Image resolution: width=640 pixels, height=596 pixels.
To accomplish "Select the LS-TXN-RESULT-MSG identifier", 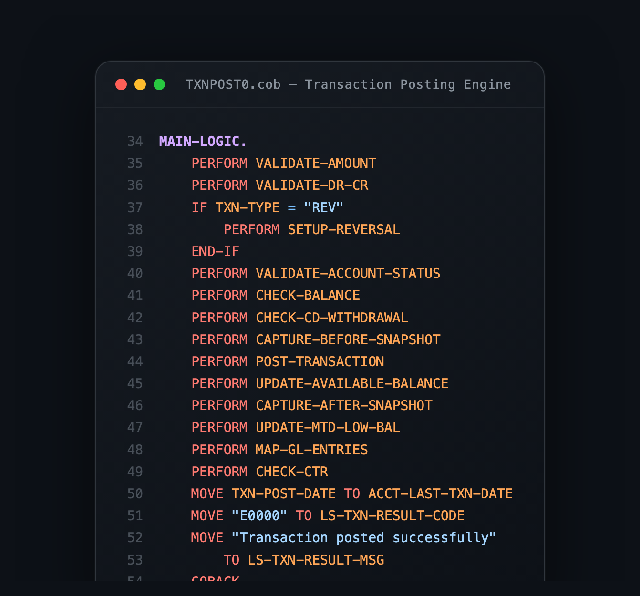I will tap(316, 560).
